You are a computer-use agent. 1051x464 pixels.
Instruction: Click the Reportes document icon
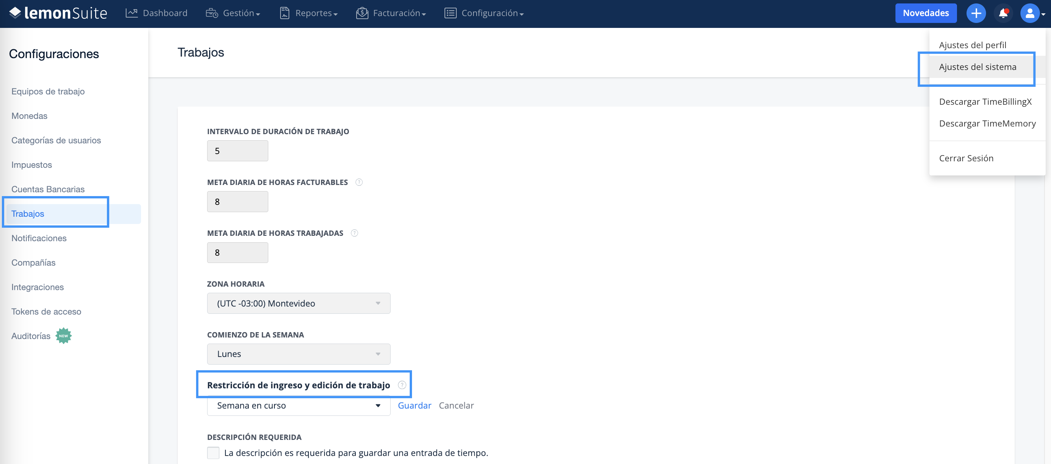(284, 13)
